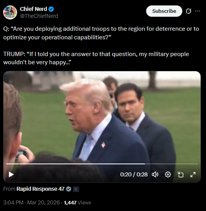206x211 pixels.
Task: Enter picture-in-picture mode
Action: tap(180, 174)
